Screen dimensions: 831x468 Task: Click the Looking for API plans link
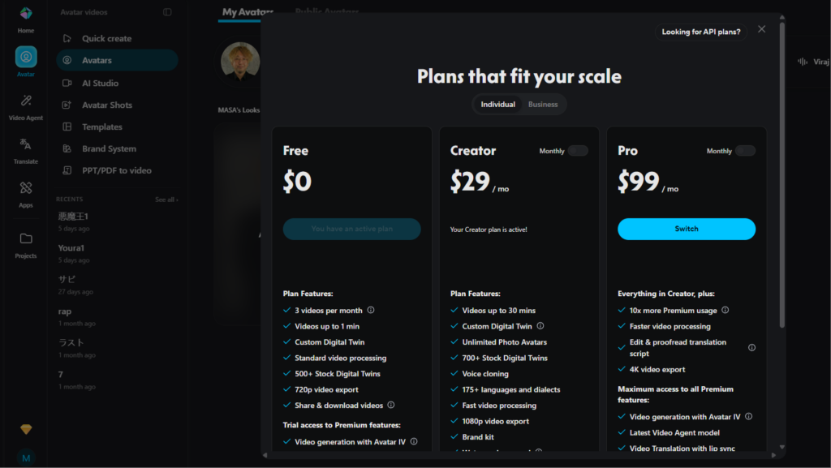(x=701, y=32)
